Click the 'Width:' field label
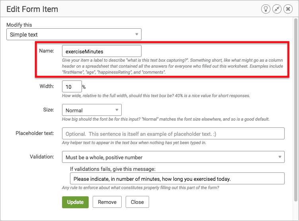 click(47, 86)
